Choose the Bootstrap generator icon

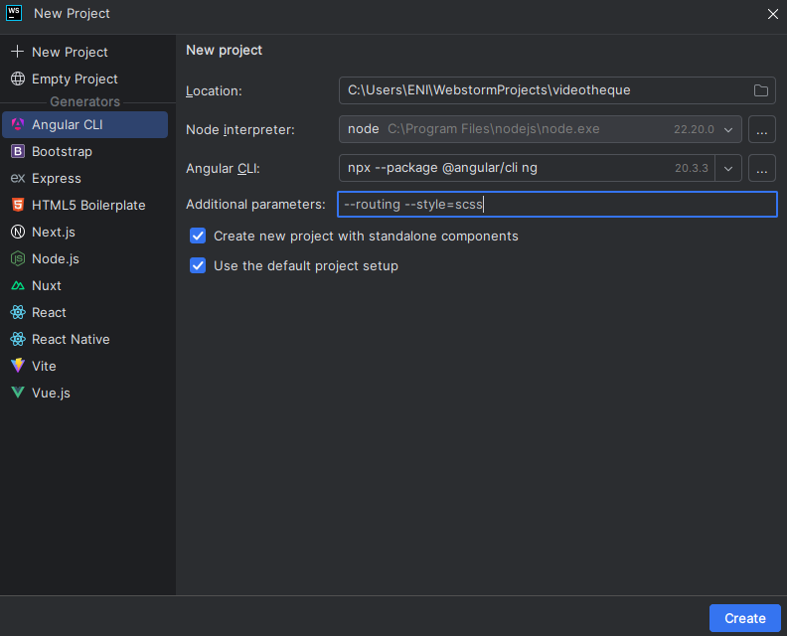(x=17, y=152)
